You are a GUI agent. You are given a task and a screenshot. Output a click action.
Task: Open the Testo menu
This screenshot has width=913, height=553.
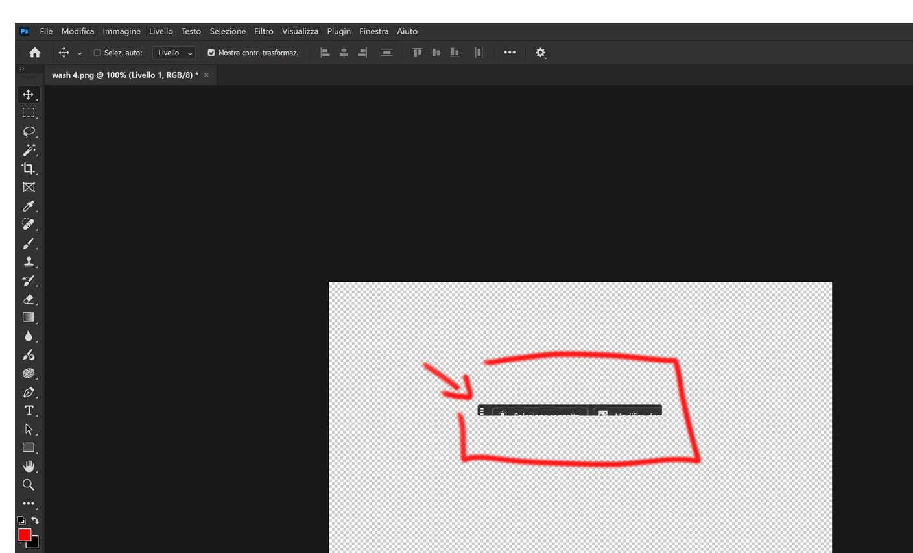tap(191, 31)
